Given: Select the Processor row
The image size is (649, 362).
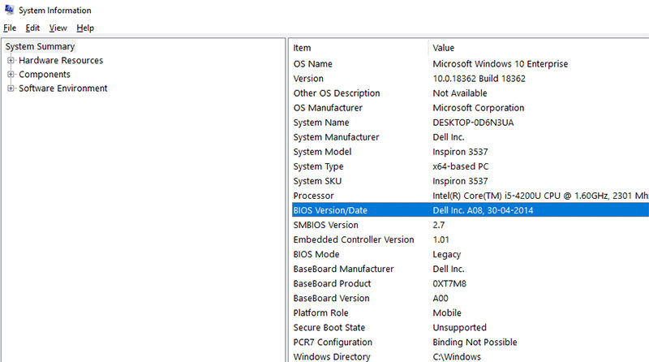Looking at the screenshot, I should 314,196.
